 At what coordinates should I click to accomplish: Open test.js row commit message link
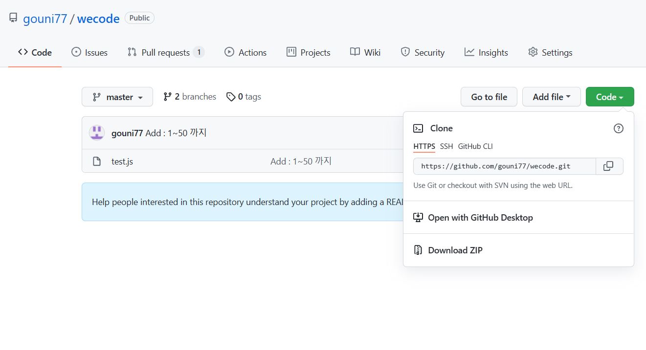[x=301, y=161]
